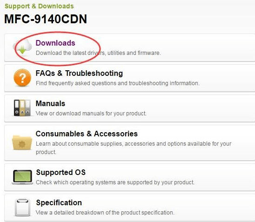Click 'View or download manuals' description
The height and width of the screenshot is (222, 255).
[91, 114]
